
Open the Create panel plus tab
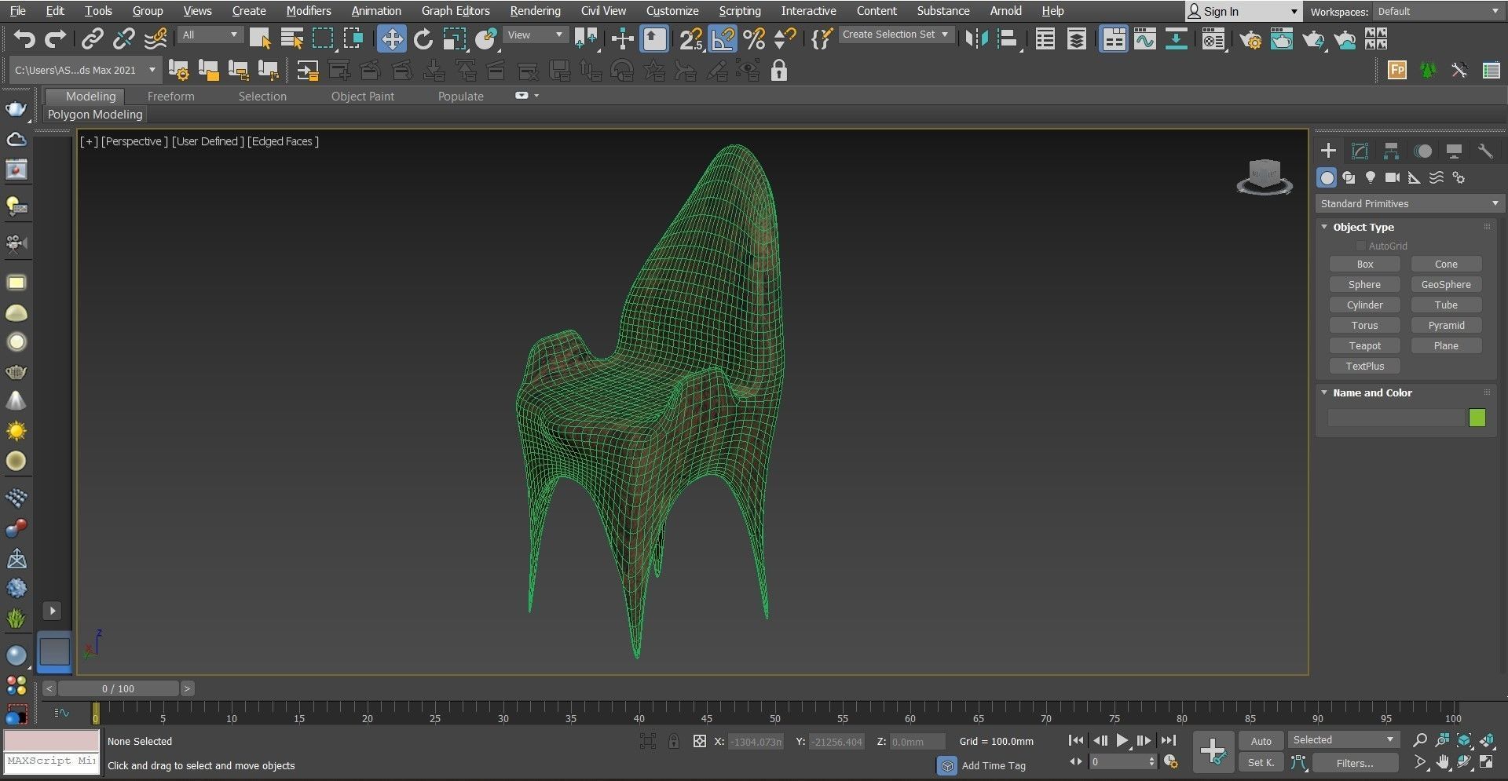1328,151
